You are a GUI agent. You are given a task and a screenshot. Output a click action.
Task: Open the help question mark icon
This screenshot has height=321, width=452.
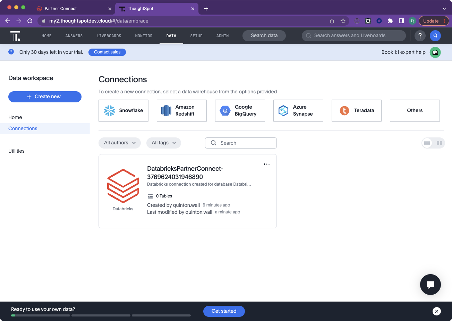pyautogui.click(x=420, y=35)
